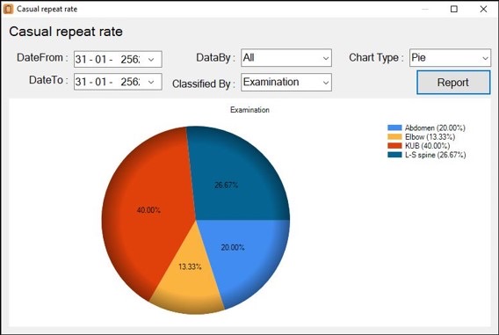Click the 'DataBy :' label
Viewport: 499px width, 335px height.
[216, 58]
